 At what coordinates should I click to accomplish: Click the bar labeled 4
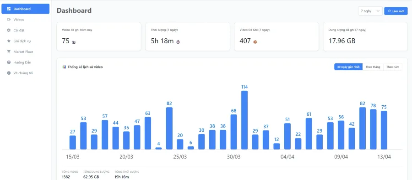point(158,149)
